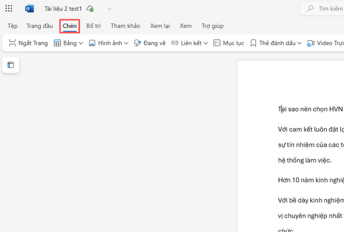Expand the document title dropdown chevron
Viewport: 344px width, 232px height.
coord(110,9)
